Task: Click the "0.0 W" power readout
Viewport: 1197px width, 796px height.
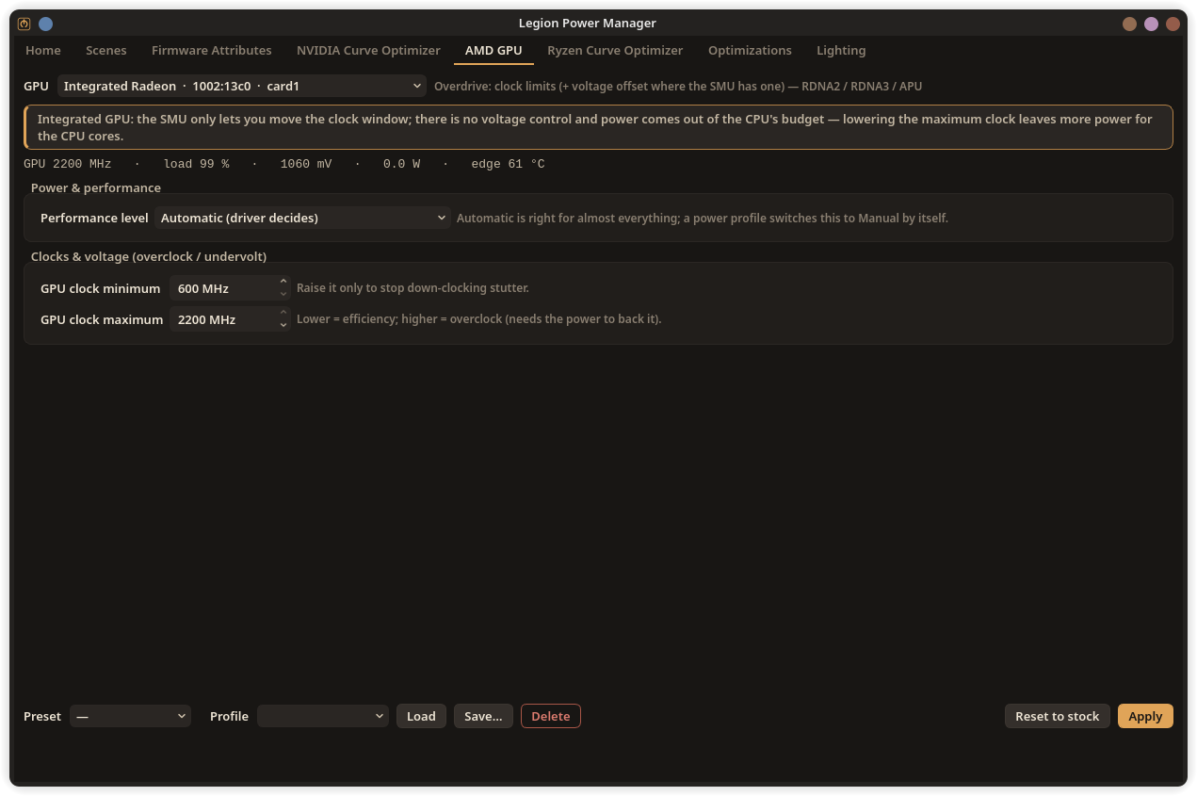Action: (401, 164)
